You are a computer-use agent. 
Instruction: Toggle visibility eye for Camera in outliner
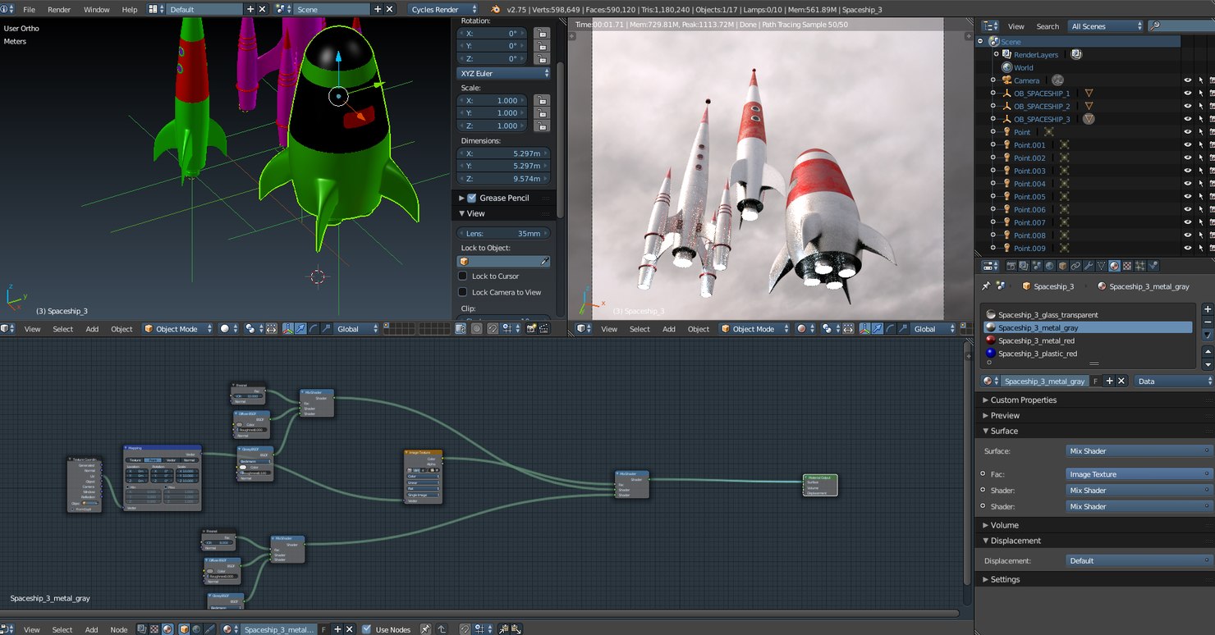(1187, 80)
